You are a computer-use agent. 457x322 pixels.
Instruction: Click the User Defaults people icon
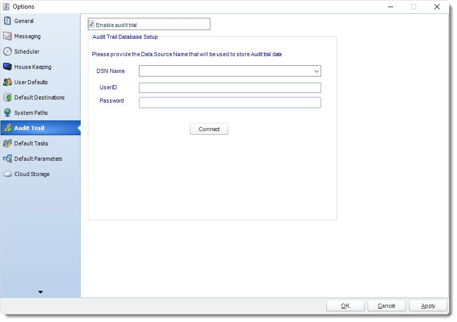(x=7, y=82)
